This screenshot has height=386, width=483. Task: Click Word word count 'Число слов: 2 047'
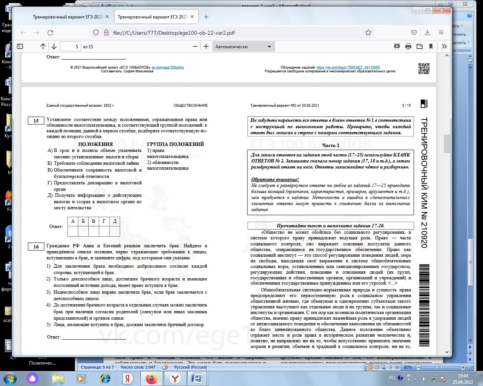tap(138, 367)
